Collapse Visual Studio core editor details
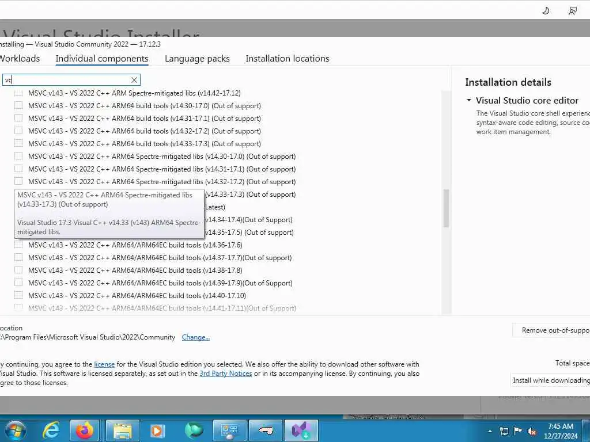590x442 pixels. pyautogui.click(x=469, y=100)
